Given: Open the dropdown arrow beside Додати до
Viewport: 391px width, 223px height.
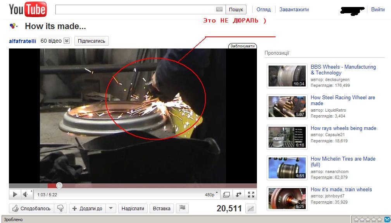Looking at the screenshot, I should (x=111, y=208).
